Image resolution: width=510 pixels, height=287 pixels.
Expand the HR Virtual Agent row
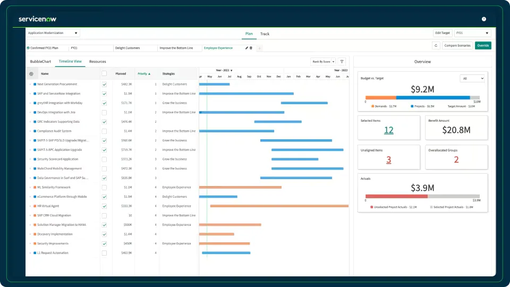pyautogui.click(x=30, y=206)
